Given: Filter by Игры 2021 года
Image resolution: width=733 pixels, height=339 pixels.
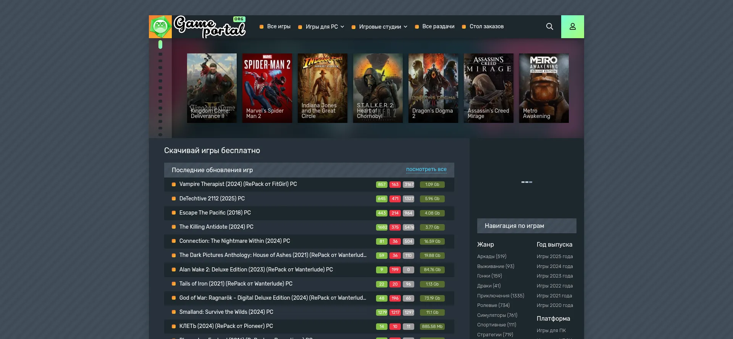Looking at the screenshot, I should (x=554, y=295).
